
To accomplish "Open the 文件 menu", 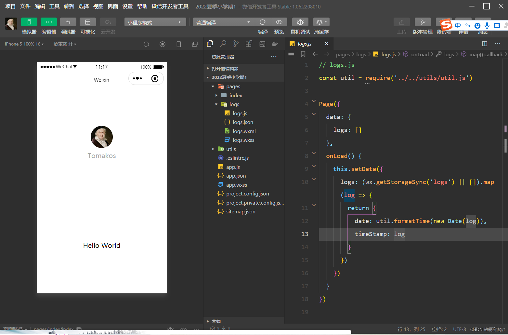I will coord(25,7).
